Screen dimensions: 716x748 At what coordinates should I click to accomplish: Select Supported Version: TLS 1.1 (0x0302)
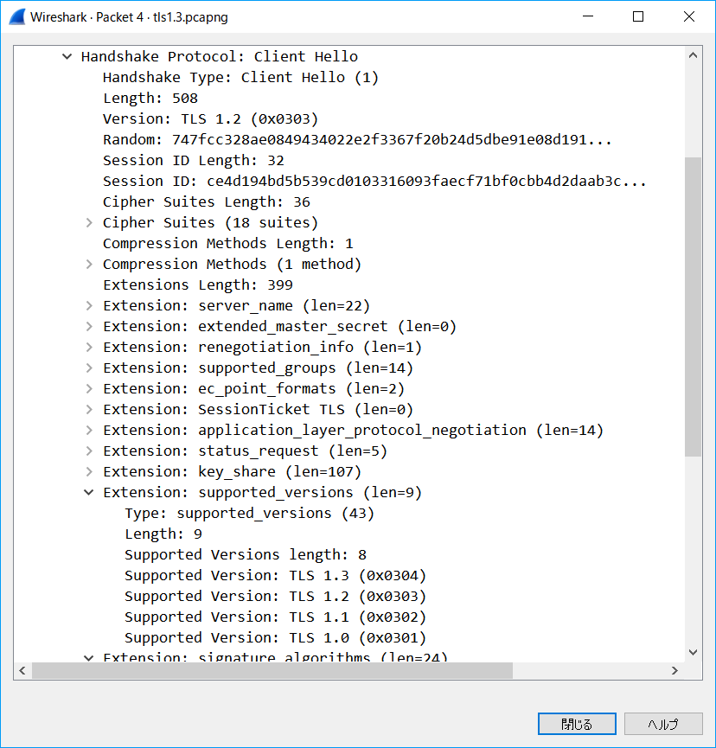click(x=275, y=617)
